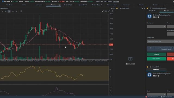The height and width of the screenshot is (98, 174).
Task: Open the first График (Copy) tab
Action: coord(68,5)
